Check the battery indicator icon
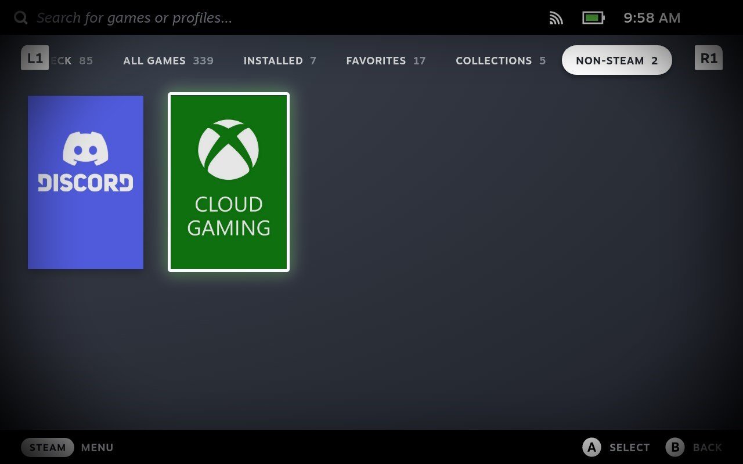 click(593, 18)
